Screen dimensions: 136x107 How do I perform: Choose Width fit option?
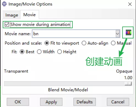pyautogui.click(x=39, y=52)
